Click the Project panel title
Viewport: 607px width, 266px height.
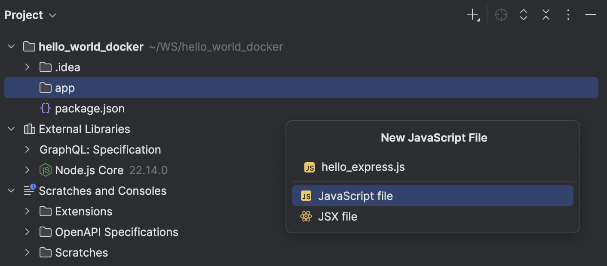24,15
